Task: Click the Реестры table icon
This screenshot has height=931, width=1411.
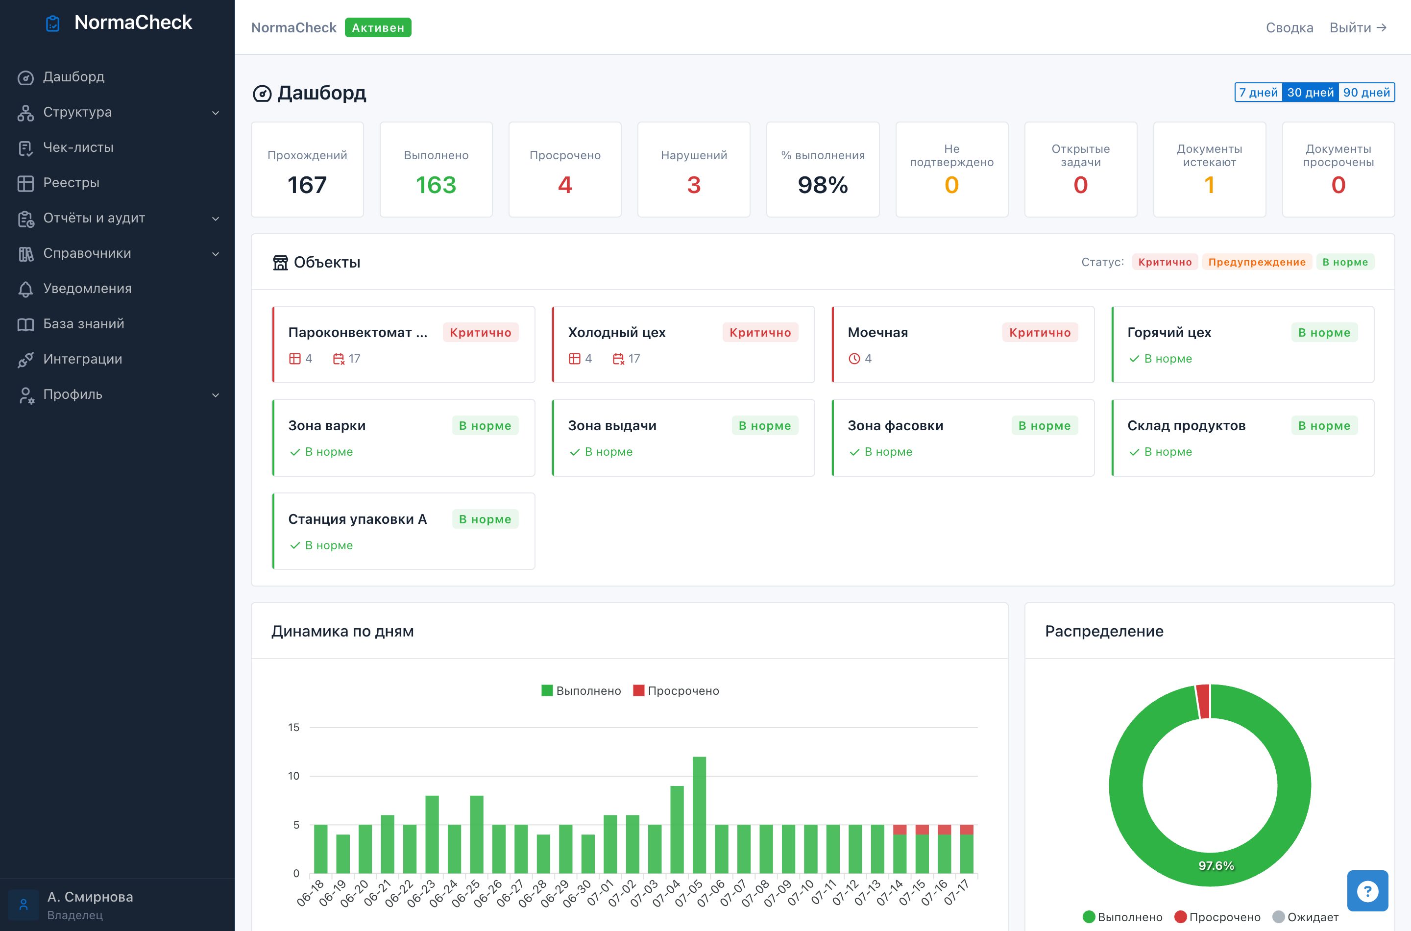Action: click(25, 183)
